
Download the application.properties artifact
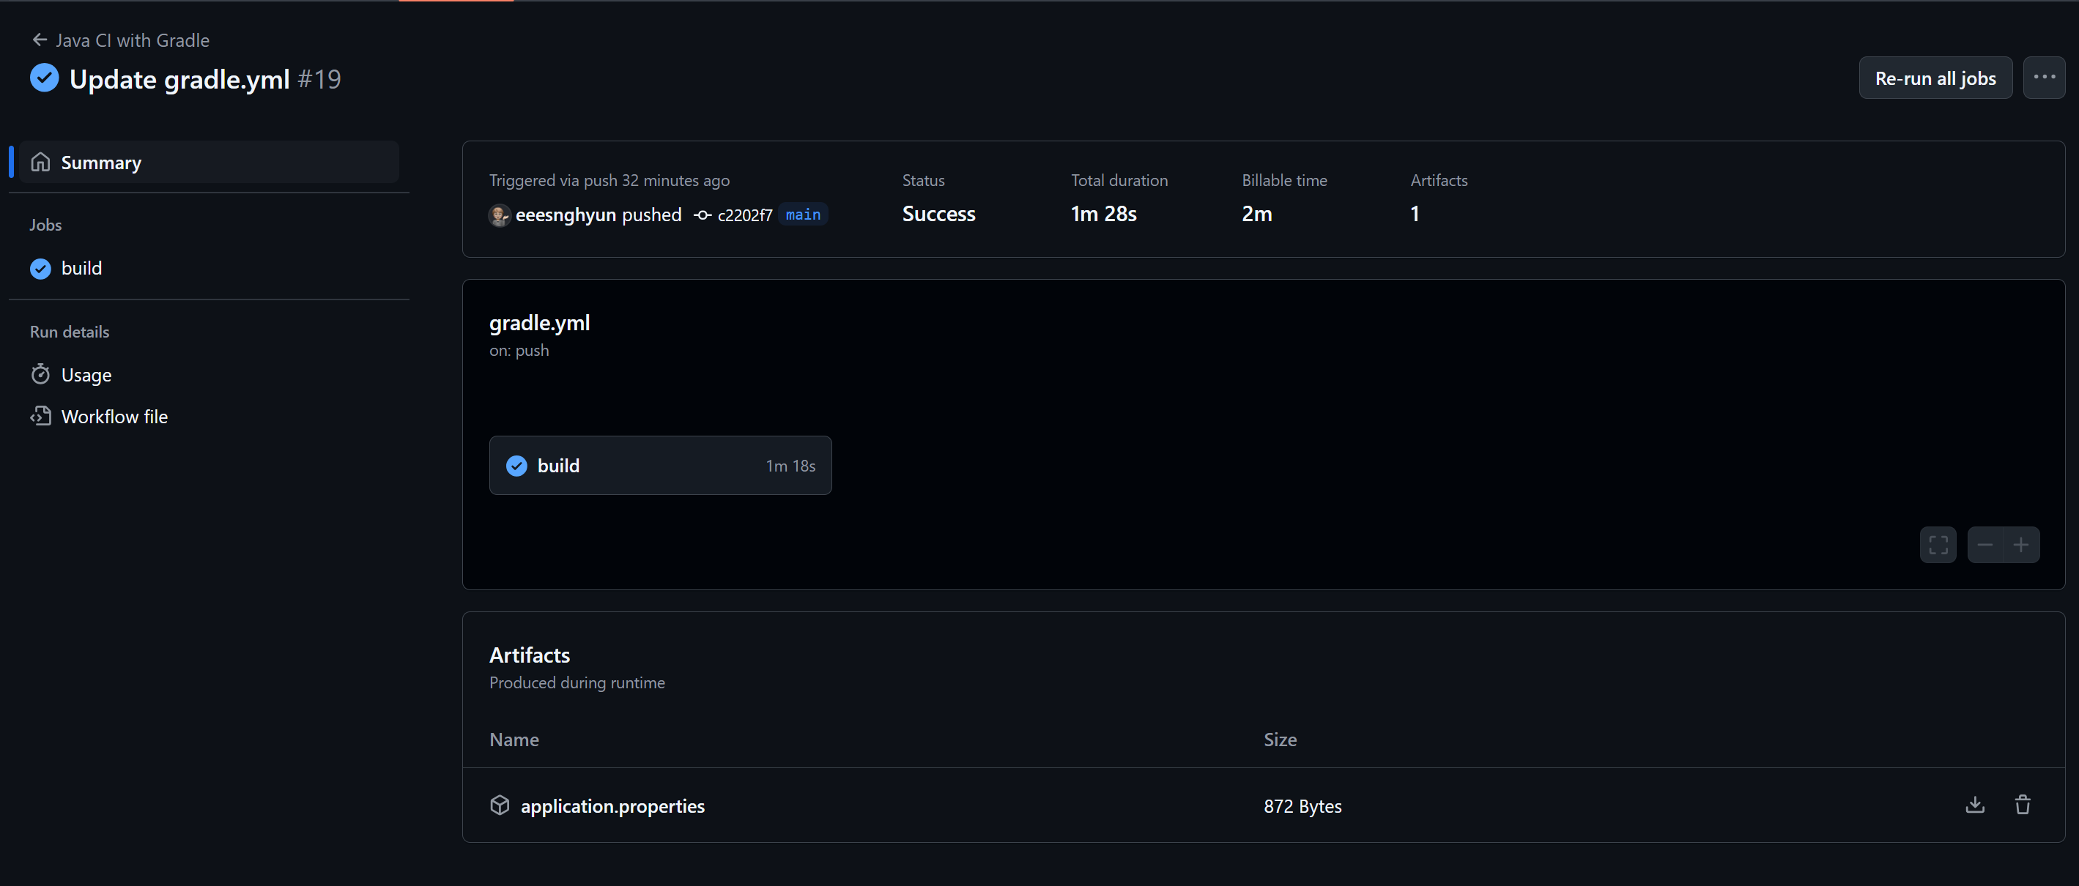[1974, 805]
